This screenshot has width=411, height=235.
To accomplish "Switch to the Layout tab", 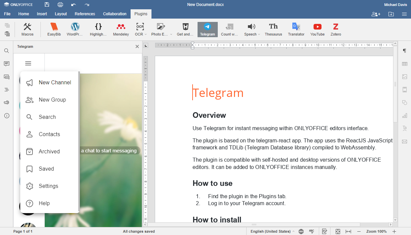I will (x=61, y=14).
